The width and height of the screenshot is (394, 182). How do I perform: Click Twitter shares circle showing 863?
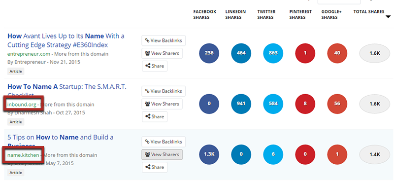pyautogui.click(x=273, y=53)
